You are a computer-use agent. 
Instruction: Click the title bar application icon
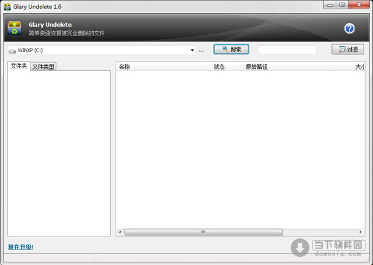click(7, 7)
